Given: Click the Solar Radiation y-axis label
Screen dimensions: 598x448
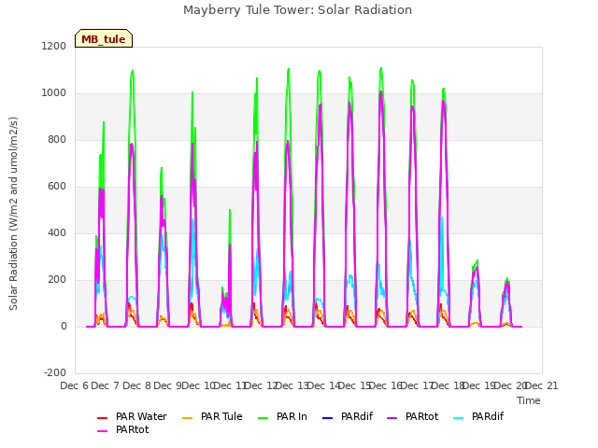Looking at the screenshot, I should pyautogui.click(x=13, y=214).
